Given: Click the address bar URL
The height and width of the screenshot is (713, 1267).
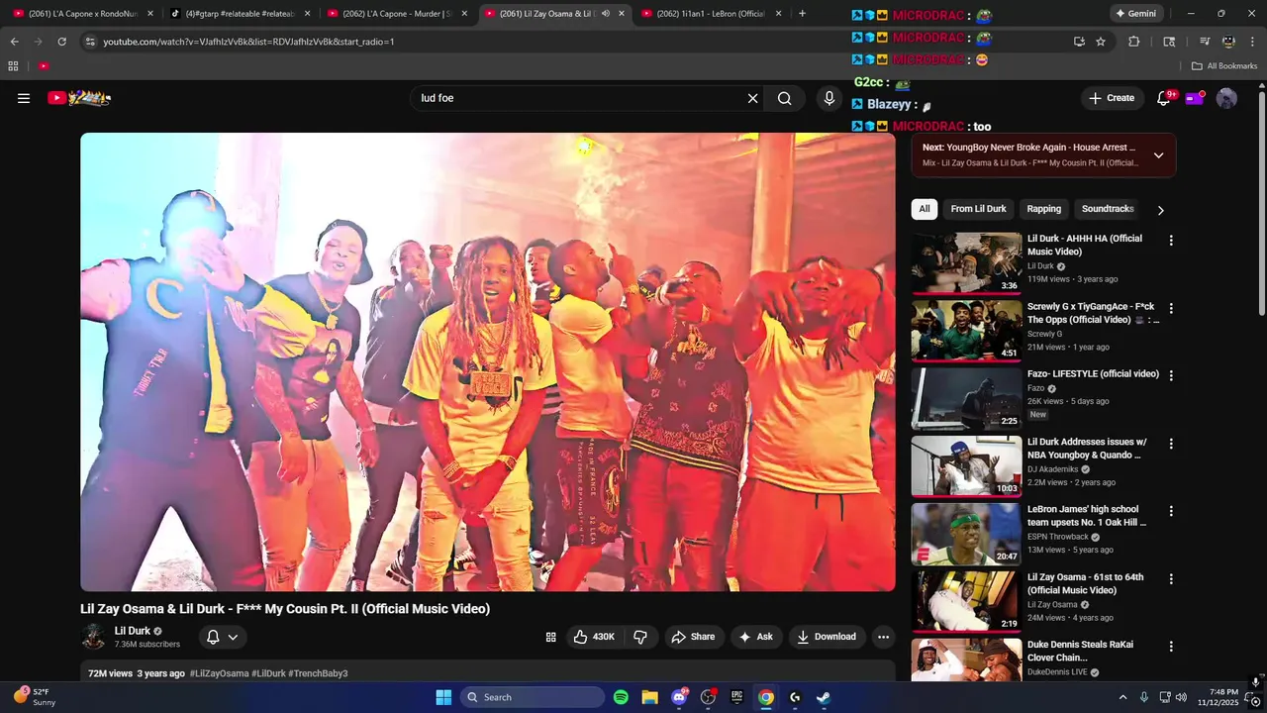Looking at the screenshot, I should click(x=248, y=42).
